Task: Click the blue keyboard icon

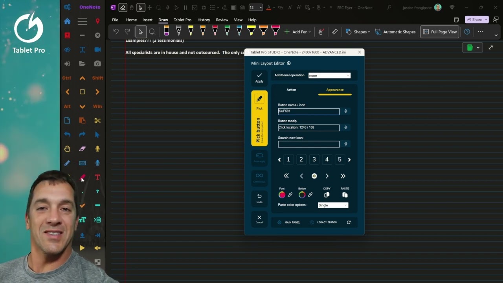Action: coord(82,163)
